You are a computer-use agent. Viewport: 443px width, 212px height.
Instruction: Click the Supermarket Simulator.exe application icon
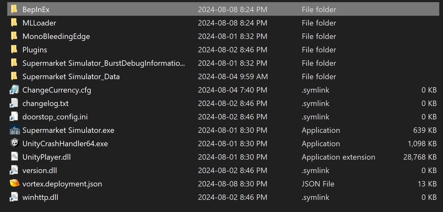pyautogui.click(x=15, y=130)
